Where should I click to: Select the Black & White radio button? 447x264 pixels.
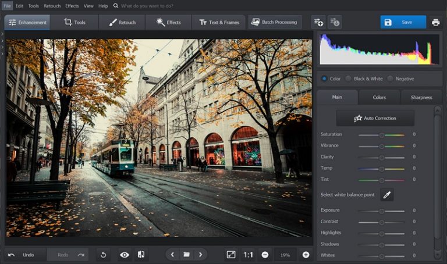click(x=349, y=79)
